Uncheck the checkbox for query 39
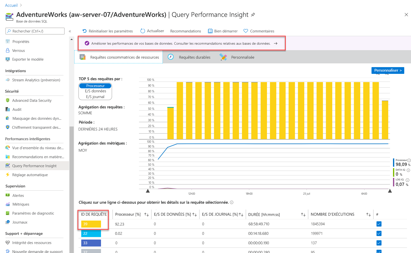411x253 pixels. (379, 224)
